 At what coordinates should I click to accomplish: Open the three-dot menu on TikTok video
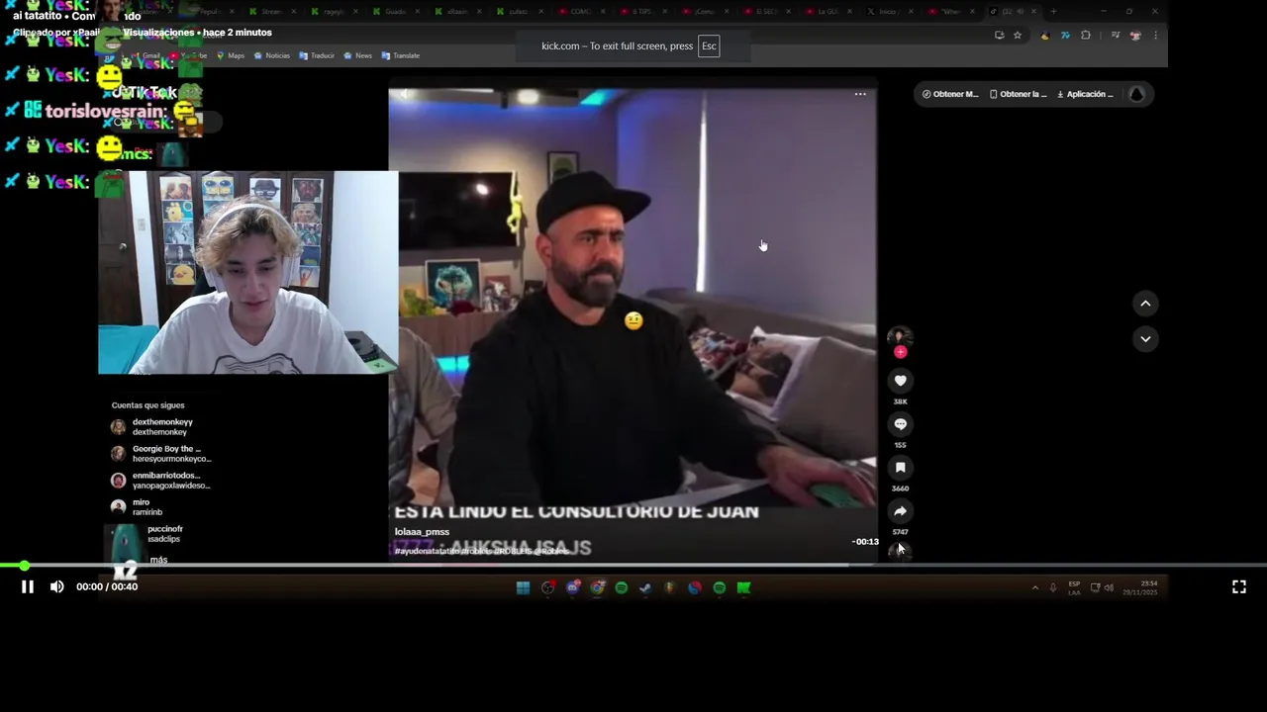[x=860, y=94]
